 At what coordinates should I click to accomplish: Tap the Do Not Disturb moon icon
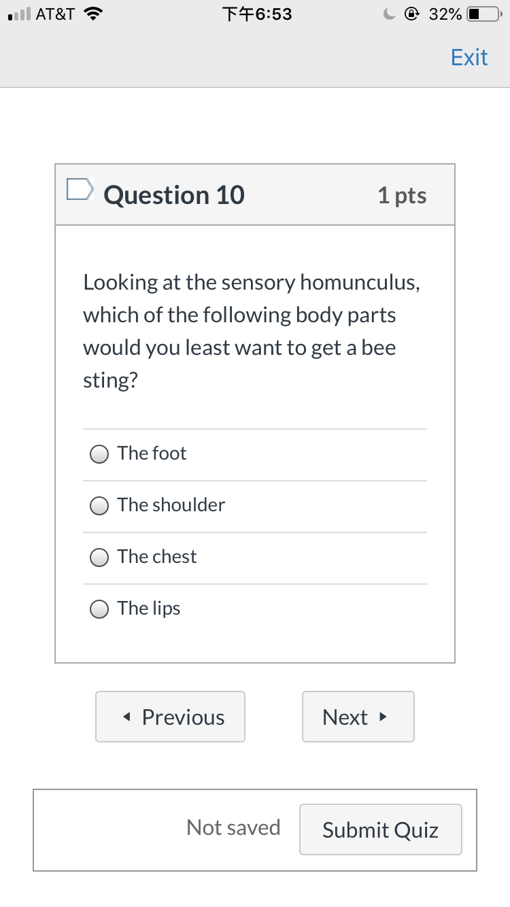pos(390,14)
